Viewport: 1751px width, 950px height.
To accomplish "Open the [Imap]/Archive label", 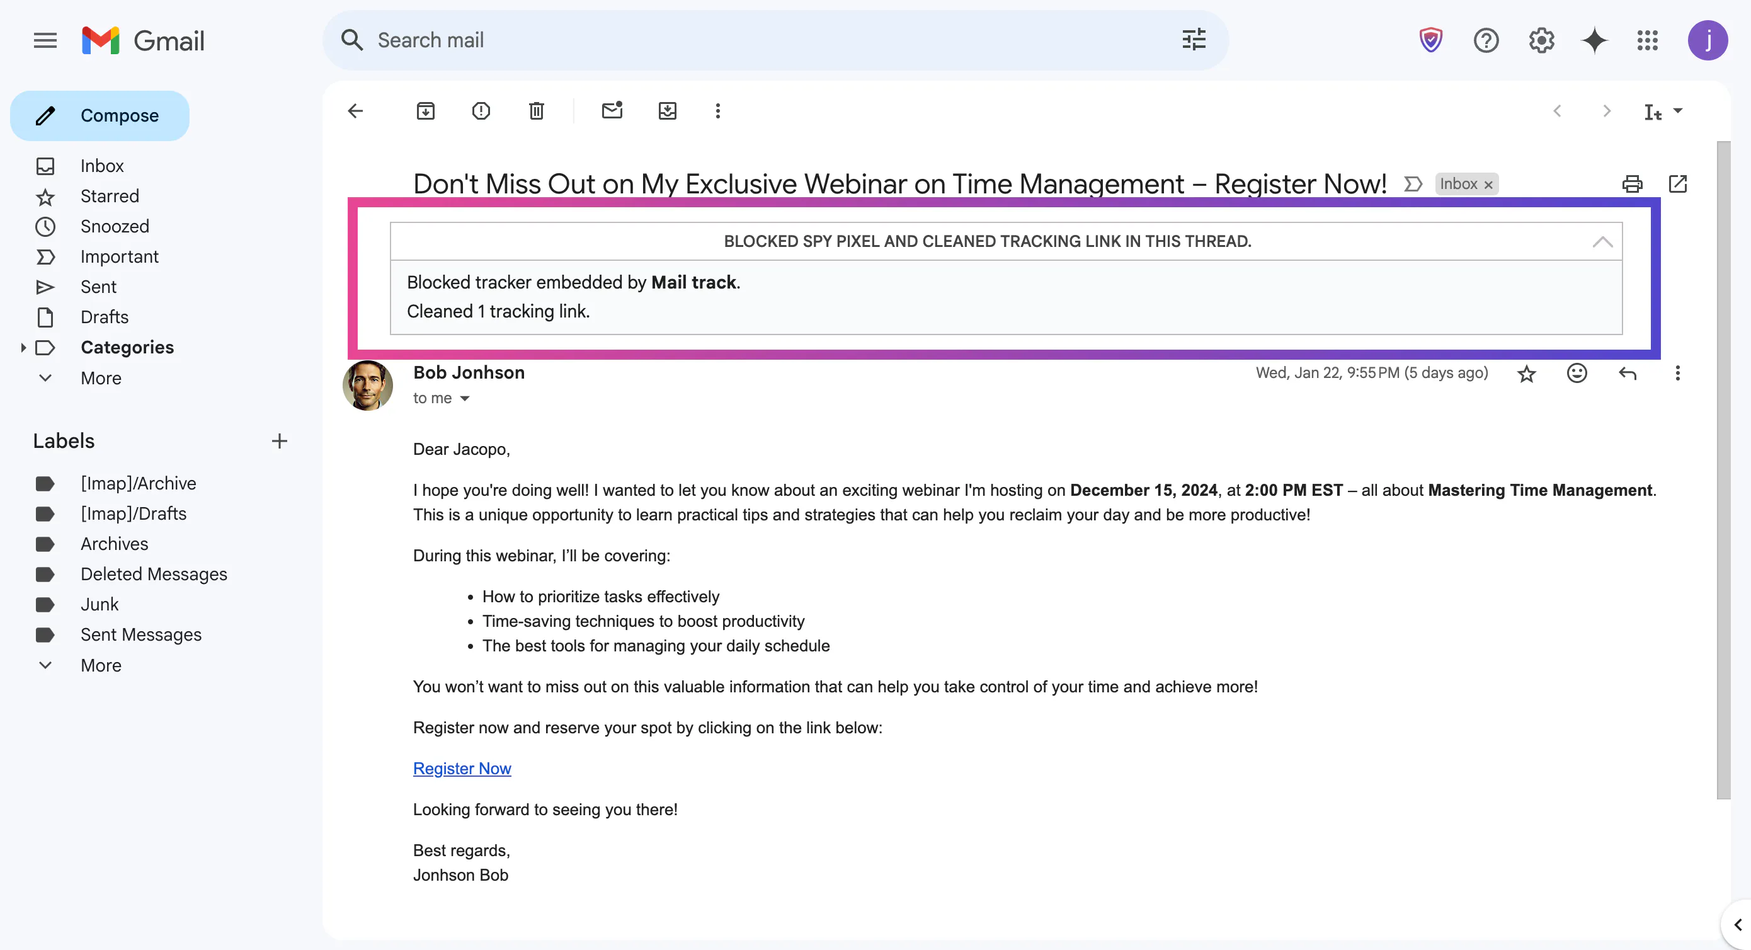I will (x=138, y=483).
